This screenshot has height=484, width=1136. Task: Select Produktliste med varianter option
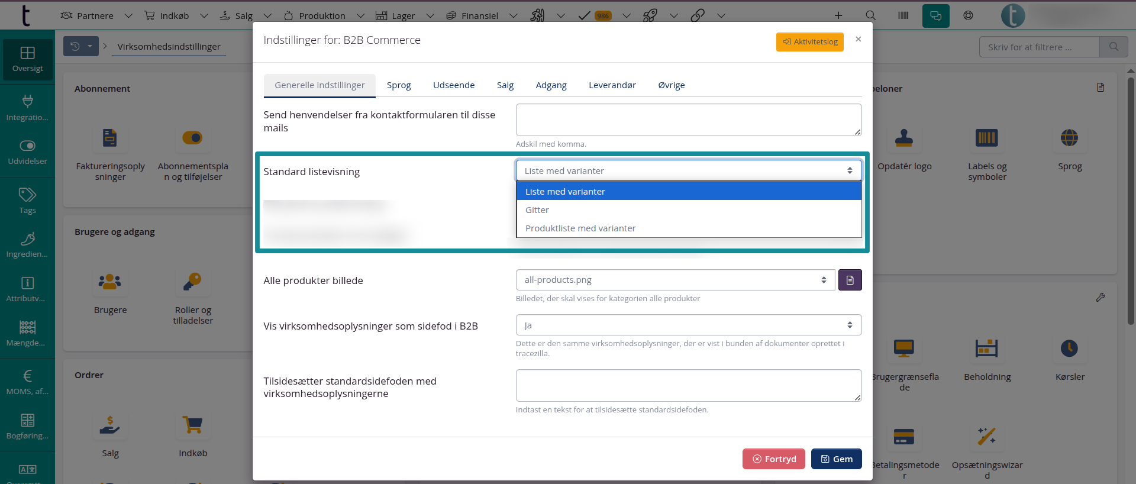pyautogui.click(x=689, y=228)
